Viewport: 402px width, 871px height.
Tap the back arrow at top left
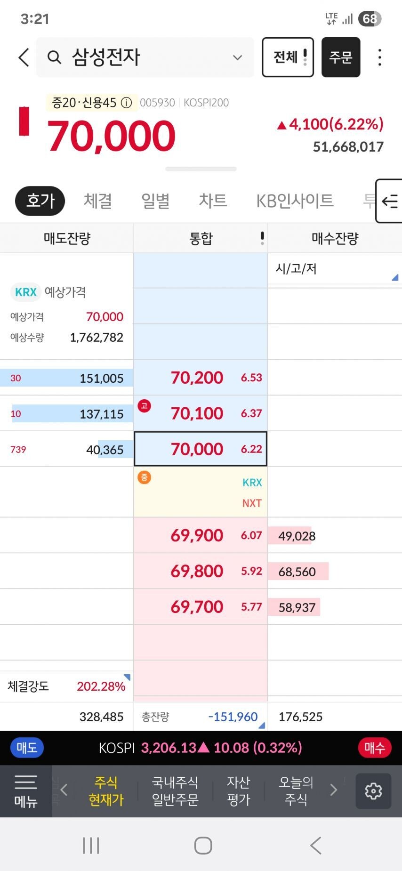click(x=24, y=57)
